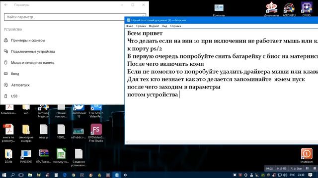Select the Документы desktop shortcut
Viewport: 318px width, 178px height.
coord(271,9)
